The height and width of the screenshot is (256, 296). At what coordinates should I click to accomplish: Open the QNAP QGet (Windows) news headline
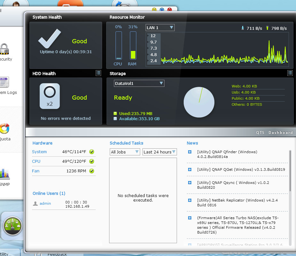[241, 169]
